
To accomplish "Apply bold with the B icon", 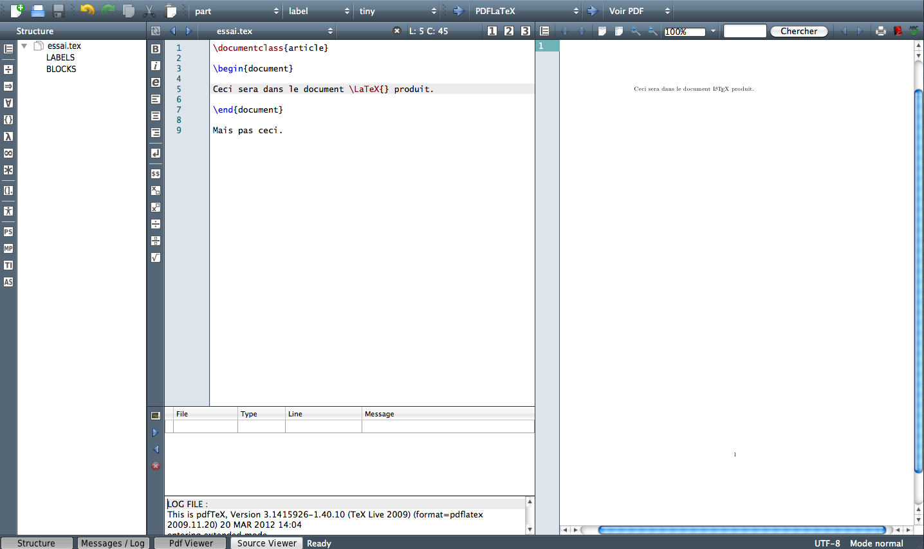I will [x=156, y=49].
